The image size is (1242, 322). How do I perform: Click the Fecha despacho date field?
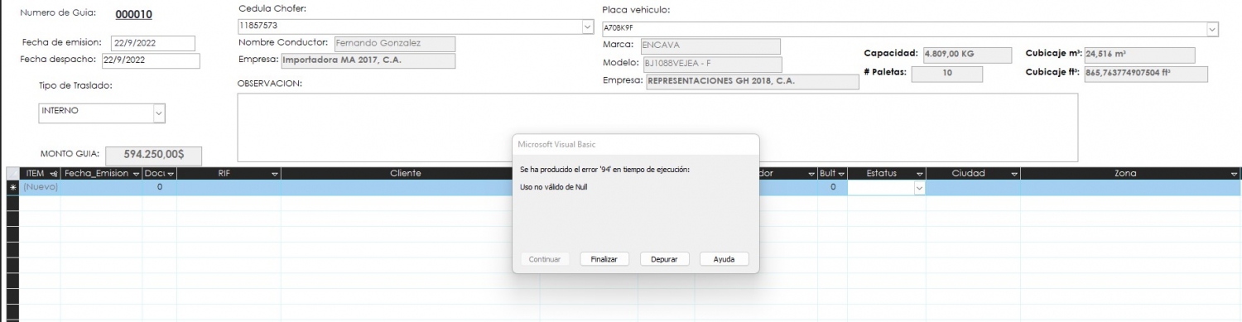(x=150, y=60)
